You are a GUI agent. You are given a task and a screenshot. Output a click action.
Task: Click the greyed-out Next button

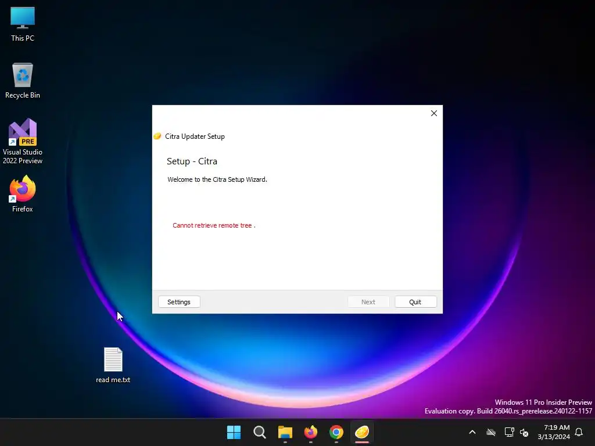coord(368,302)
